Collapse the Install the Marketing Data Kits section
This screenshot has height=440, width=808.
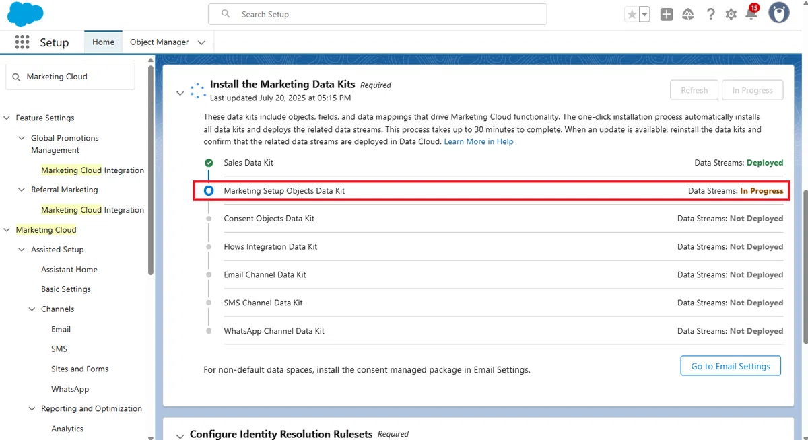click(x=180, y=93)
